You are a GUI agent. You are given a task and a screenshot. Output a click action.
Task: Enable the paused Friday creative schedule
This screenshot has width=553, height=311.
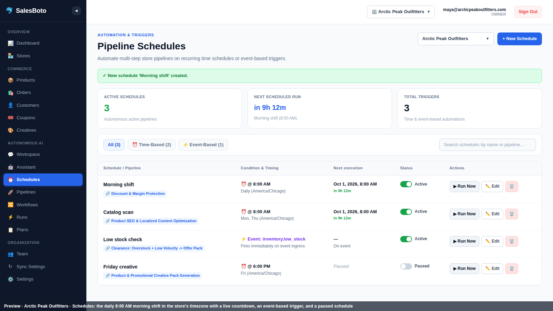click(x=406, y=266)
